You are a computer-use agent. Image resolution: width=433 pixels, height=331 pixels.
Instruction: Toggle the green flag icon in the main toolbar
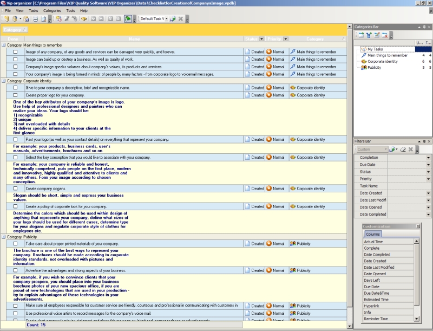[x=128, y=19]
